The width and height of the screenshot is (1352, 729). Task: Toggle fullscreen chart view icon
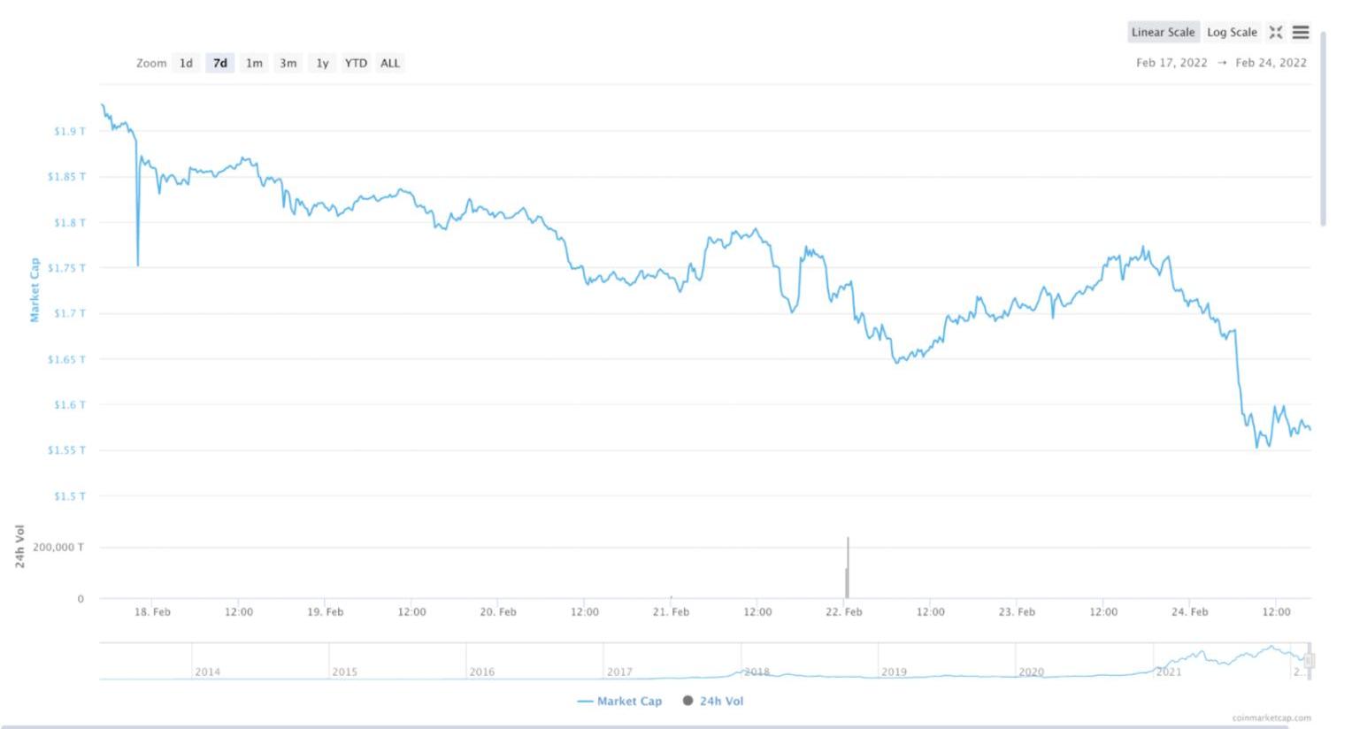point(1275,33)
